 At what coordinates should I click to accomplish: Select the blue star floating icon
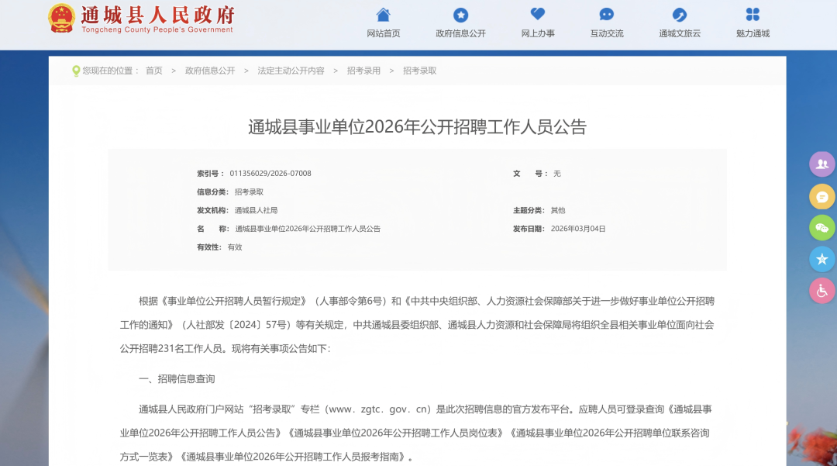tap(821, 259)
